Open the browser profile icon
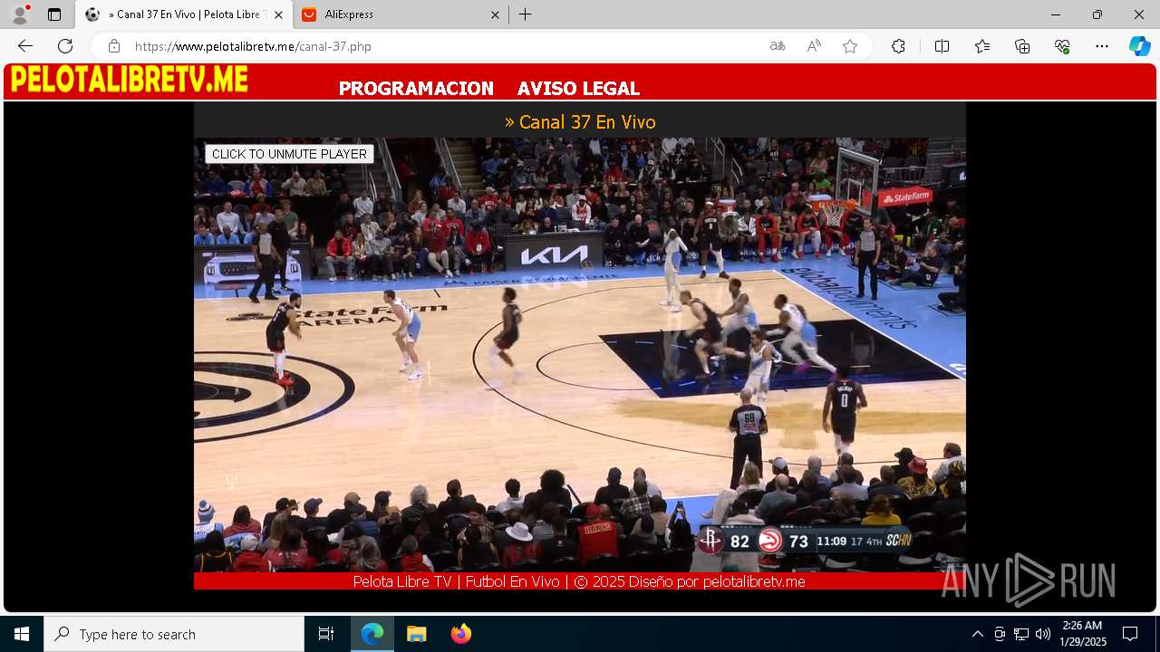This screenshot has height=652, width=1160. (x=20, y=14)
